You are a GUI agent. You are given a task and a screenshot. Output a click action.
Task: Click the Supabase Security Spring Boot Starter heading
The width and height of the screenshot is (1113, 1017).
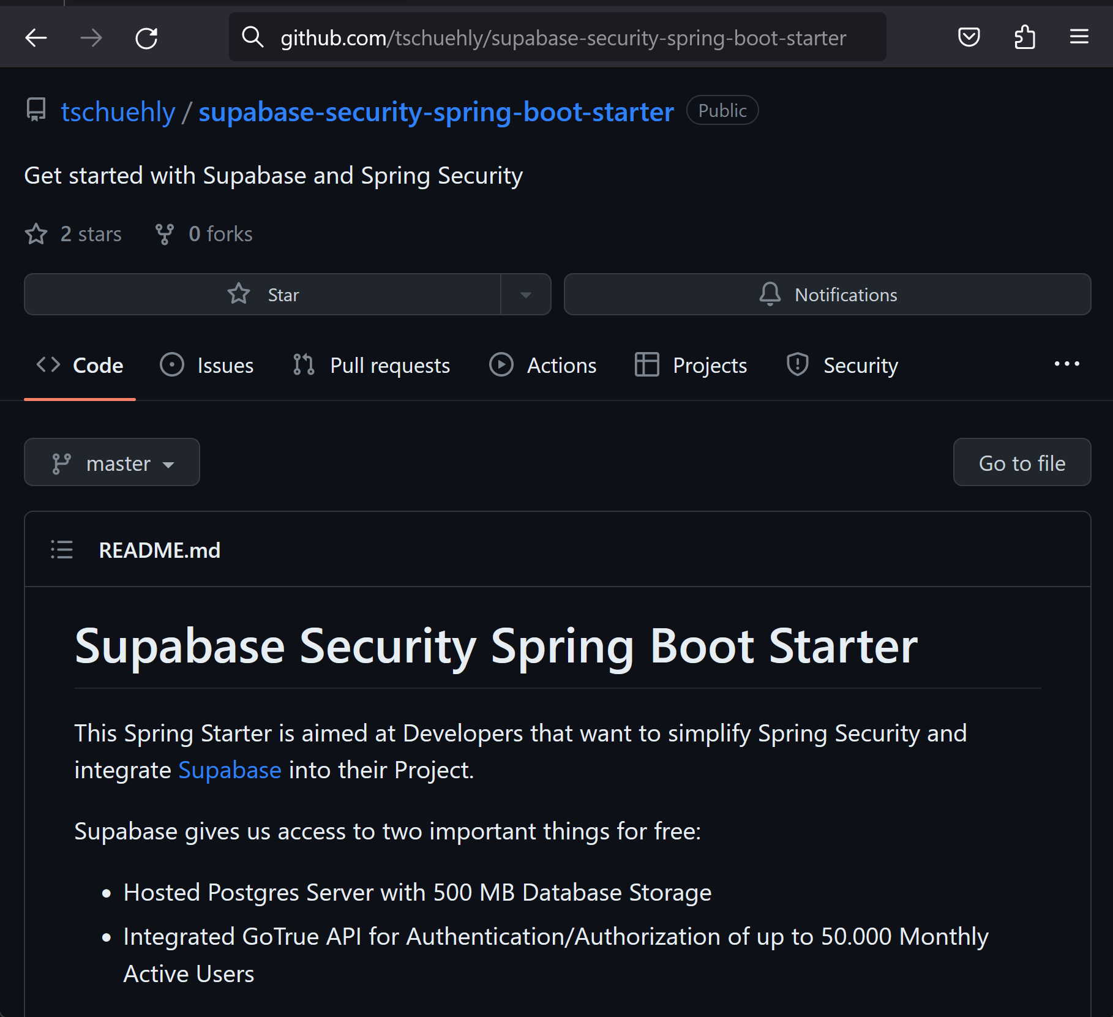tap(496, 646)
